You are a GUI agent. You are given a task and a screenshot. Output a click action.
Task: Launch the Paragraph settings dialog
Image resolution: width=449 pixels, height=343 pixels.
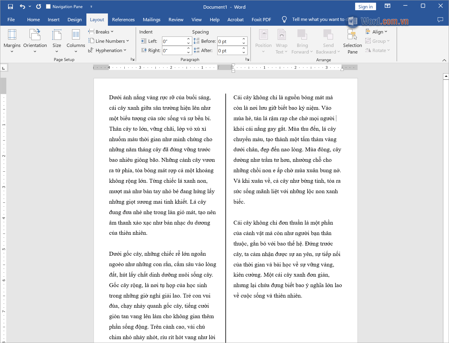tap(247, 59)
